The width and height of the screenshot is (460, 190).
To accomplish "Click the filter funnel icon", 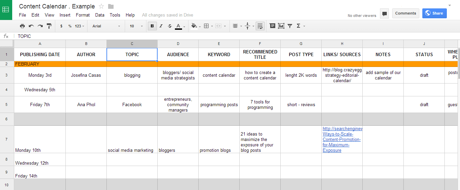I will pos(290,26).
